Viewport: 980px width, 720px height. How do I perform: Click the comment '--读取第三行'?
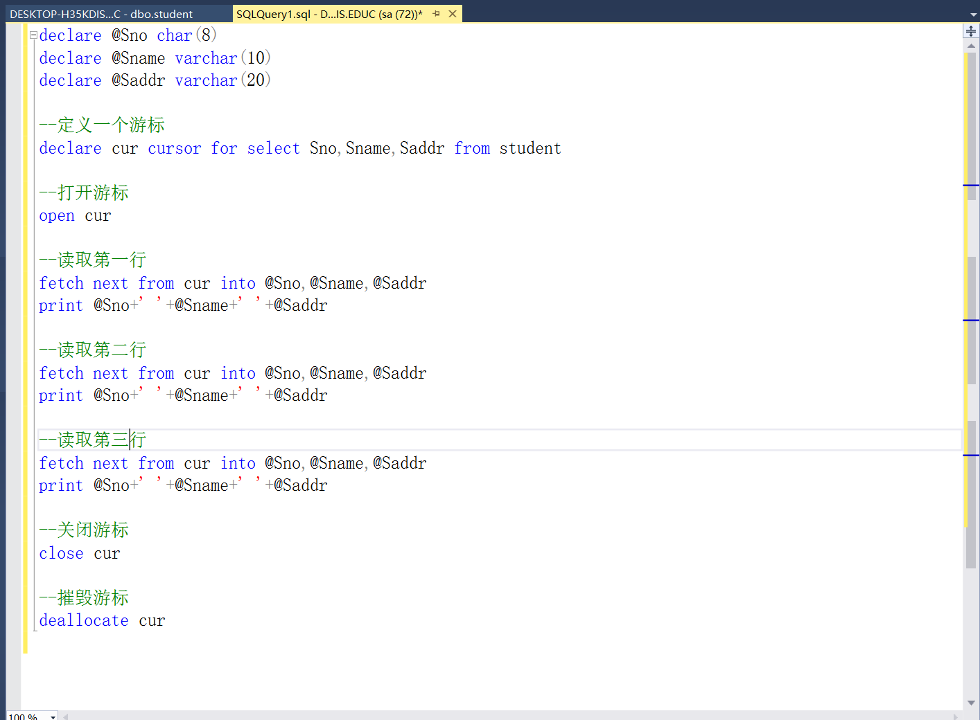tap(93, 440)
